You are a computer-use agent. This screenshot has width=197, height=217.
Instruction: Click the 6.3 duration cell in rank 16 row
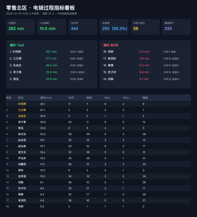tap(42, 194)
